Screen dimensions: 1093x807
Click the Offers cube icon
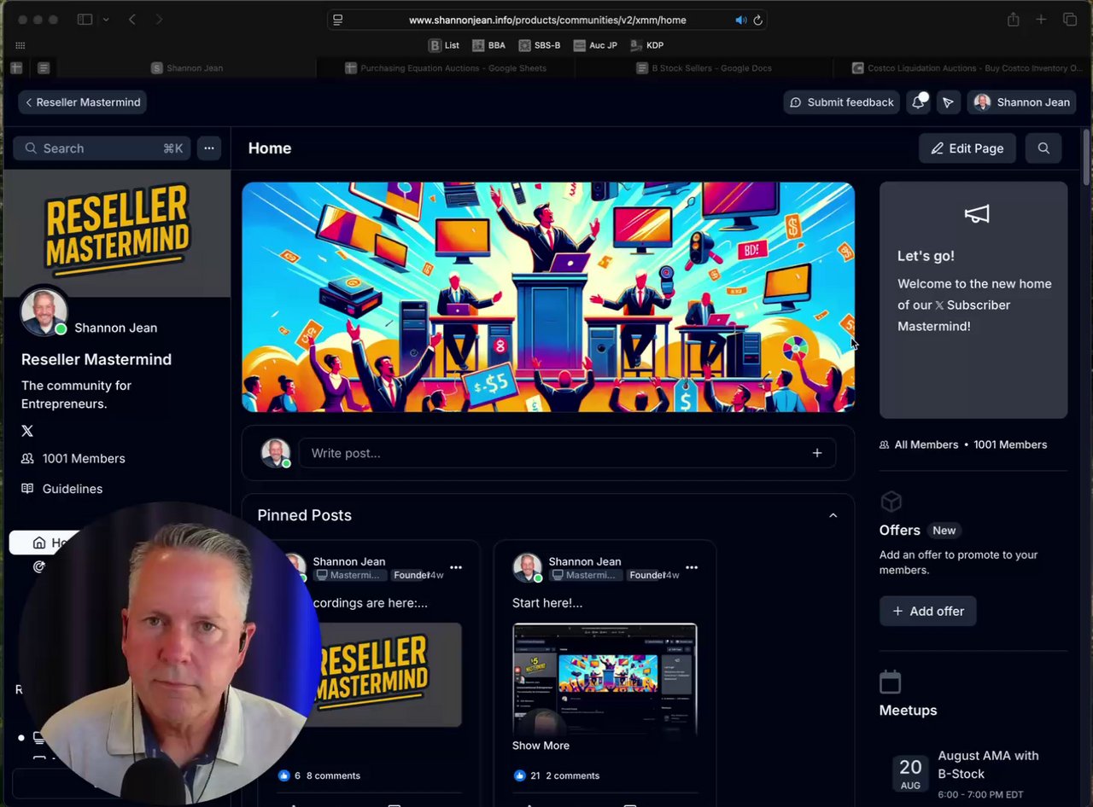point(891,501)
